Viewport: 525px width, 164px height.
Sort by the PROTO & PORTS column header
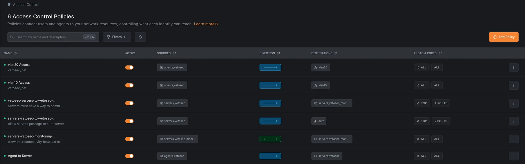(428, 53)
